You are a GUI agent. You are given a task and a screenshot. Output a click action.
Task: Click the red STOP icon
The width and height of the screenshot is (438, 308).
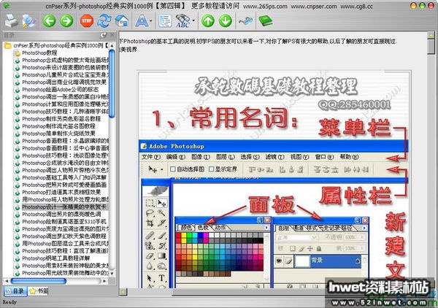(x=87, y=21)
